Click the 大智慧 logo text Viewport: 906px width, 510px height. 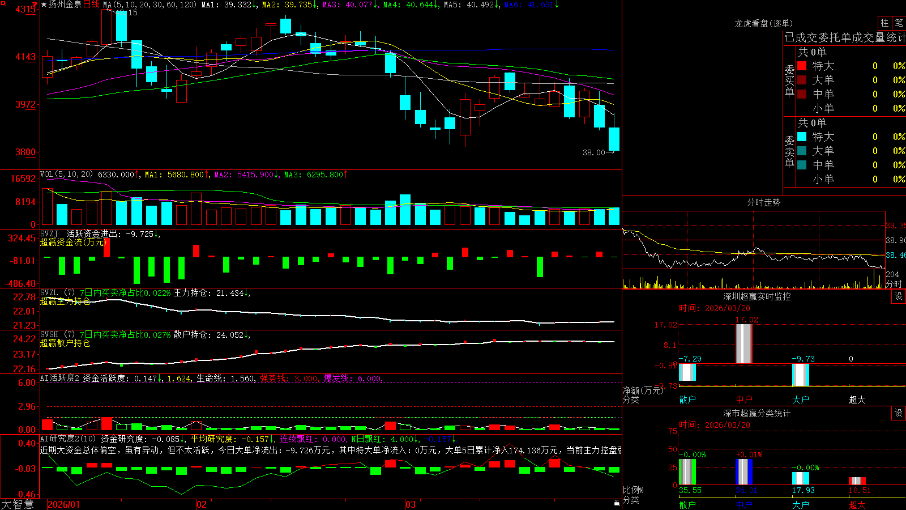pyautogui.click(x=18, y=504)
